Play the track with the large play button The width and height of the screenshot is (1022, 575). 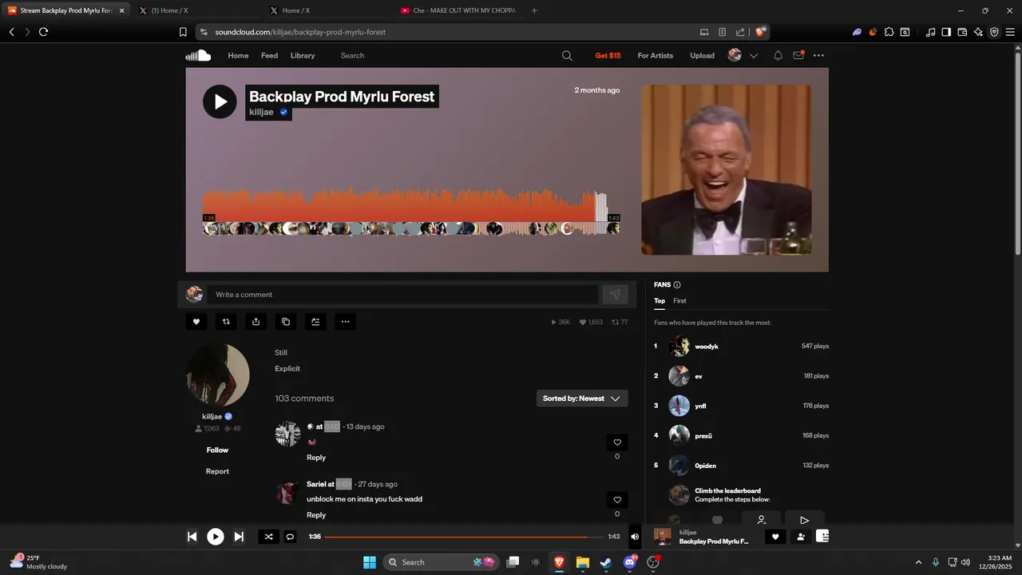pos(220,101)
